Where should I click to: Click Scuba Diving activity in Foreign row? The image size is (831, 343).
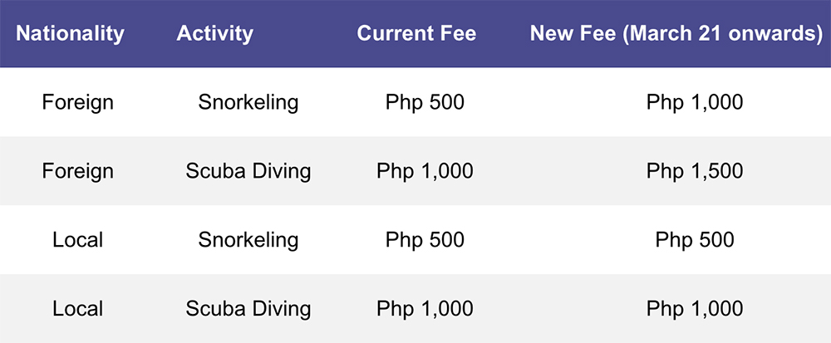click(x=248, y=171)
